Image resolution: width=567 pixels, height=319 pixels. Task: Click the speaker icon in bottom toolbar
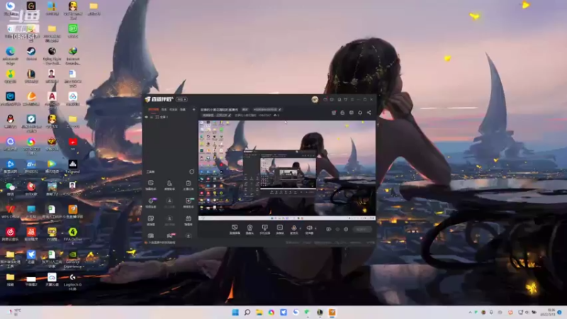click(309, 228)
